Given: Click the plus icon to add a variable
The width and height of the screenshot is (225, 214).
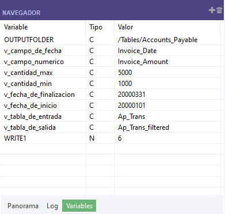Looking at the screenshot, I should pyautogui.click(x=212, y=10).
